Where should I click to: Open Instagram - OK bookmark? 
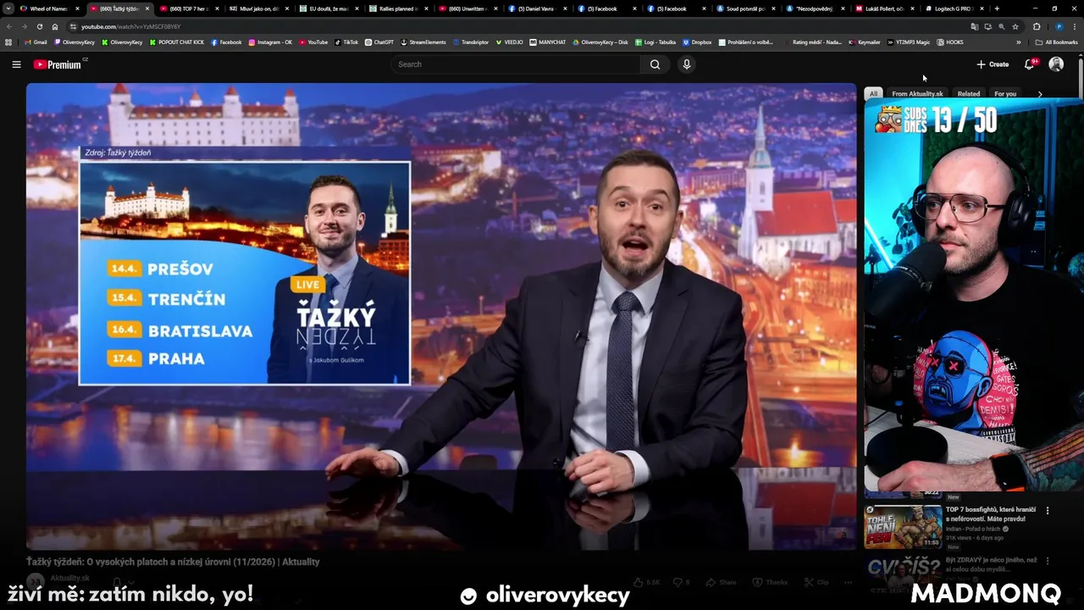pyautogui.click(x=270, y=42)
